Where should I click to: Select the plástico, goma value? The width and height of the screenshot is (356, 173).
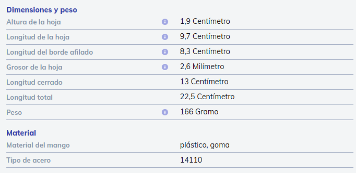pyautogui.click(x=205, y=145)
